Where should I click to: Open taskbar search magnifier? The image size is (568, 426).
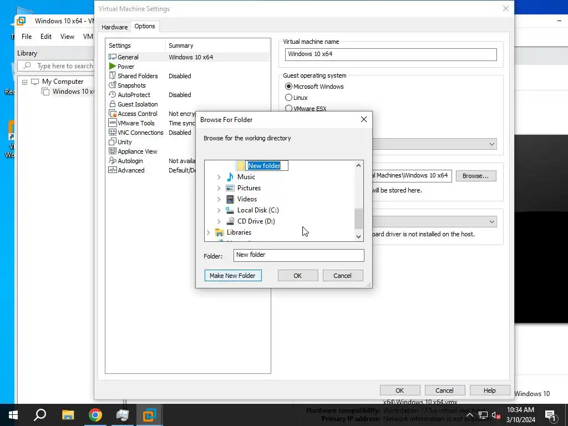pos(40,415)
